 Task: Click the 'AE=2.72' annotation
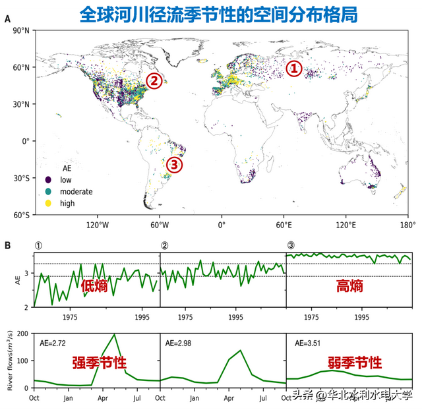pyautogui.click(x=53, y=343)
